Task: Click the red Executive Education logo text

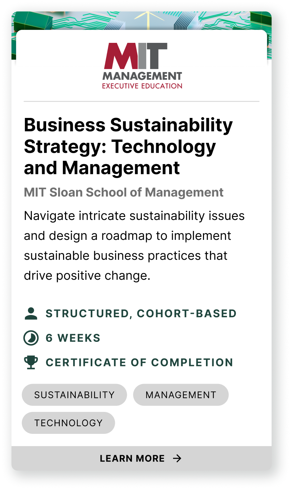Action: pyautogui.click(x=142, y=86)
